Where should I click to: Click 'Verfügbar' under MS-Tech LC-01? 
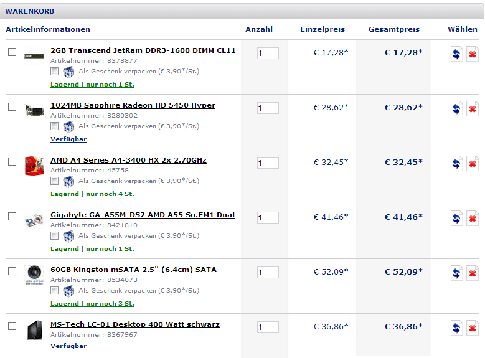tap(68, 346)
